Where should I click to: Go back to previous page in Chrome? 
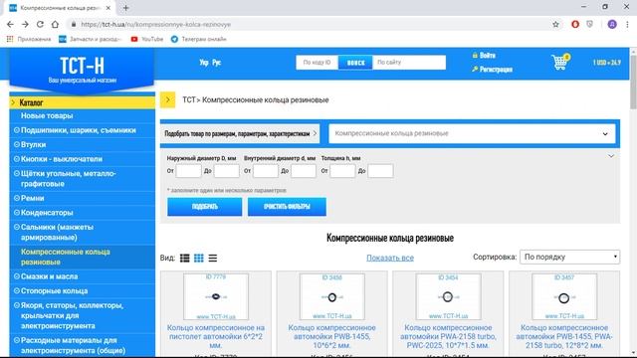coord(10,24)
